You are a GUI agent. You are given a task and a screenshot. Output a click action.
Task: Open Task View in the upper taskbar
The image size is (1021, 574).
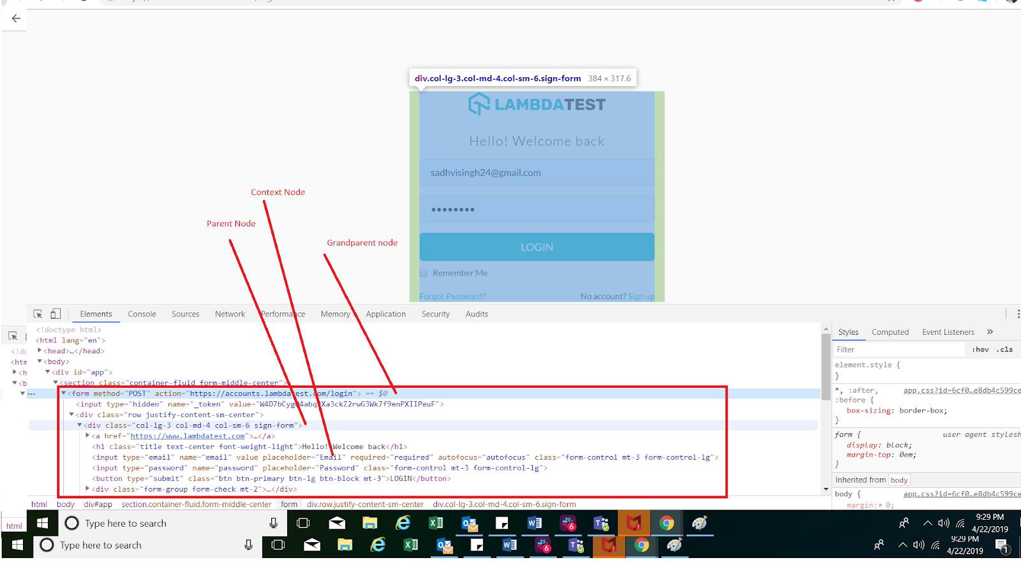[303, 523]
